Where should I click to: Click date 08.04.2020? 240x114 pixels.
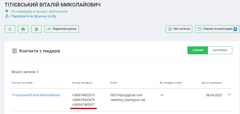click(x=214, y=95)
